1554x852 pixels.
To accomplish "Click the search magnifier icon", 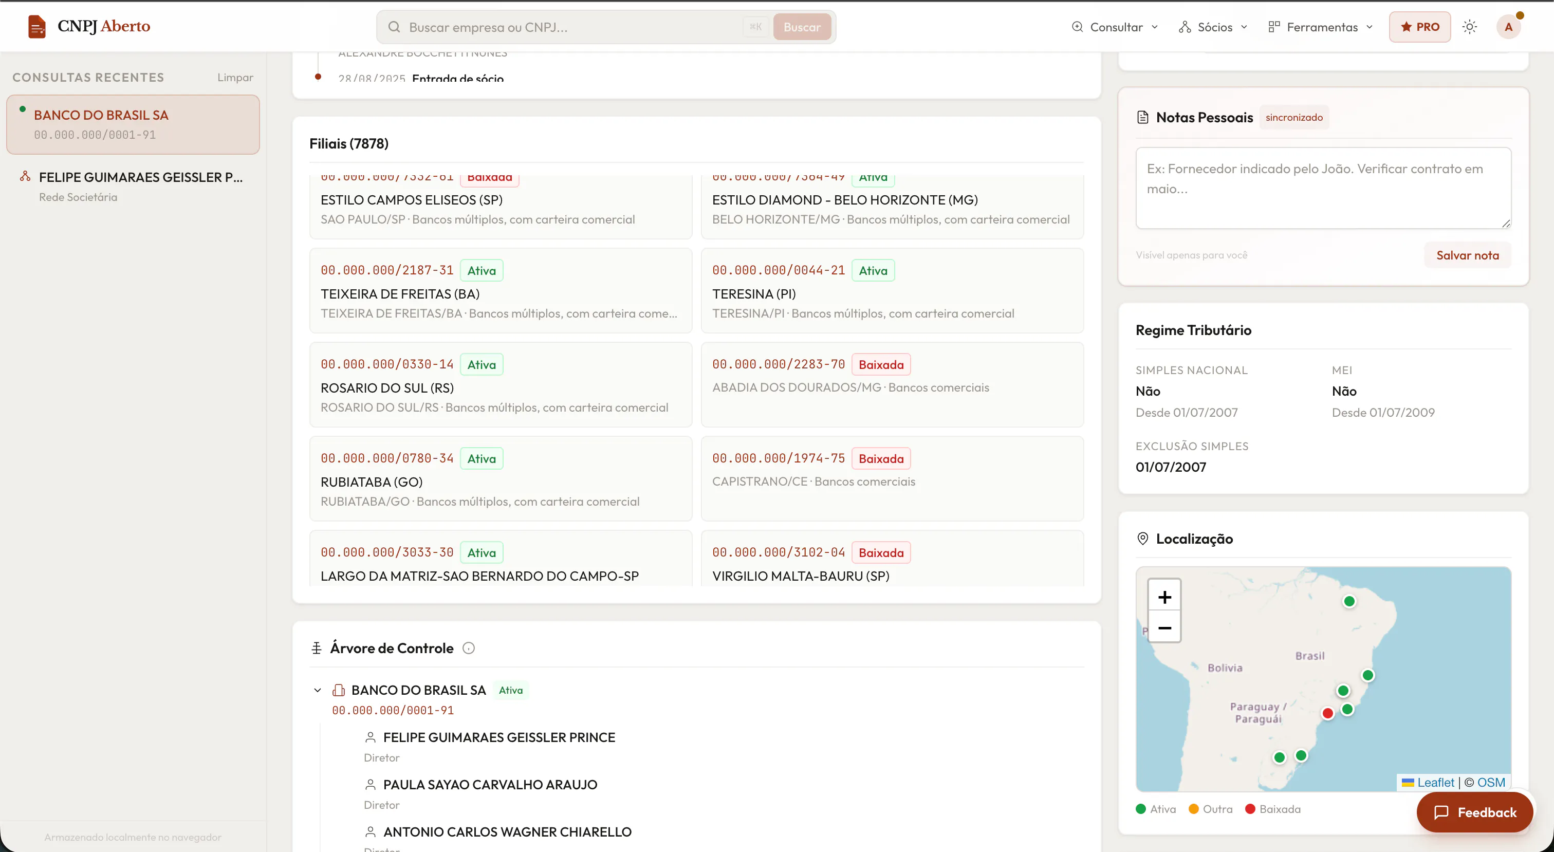I will pyautogui.click(x=394, y=27).
